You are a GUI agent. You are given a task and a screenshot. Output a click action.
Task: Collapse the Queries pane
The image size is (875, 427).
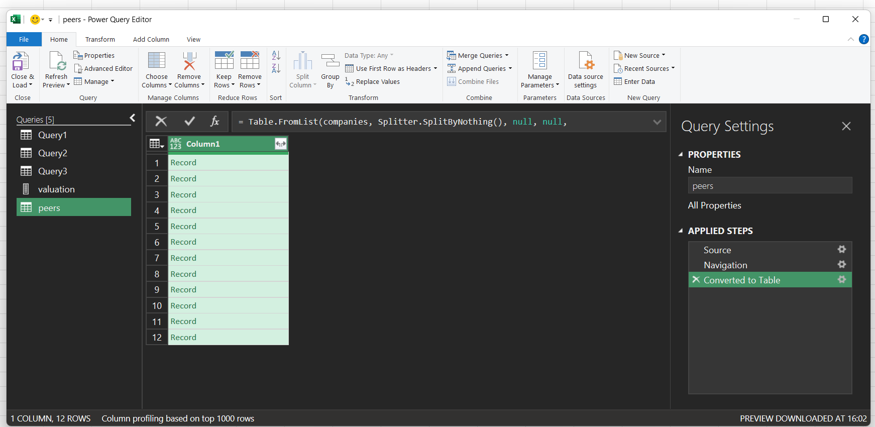(x=133, y=118)
